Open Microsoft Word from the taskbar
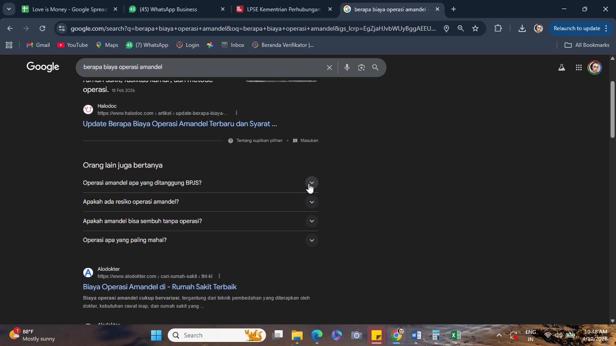 click(416, 335)
